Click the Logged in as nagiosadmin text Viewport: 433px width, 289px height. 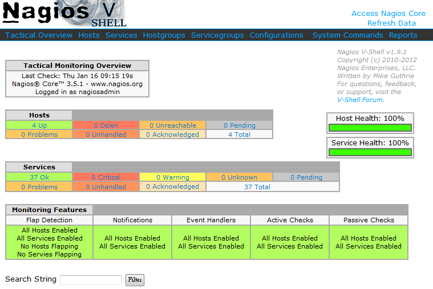pos(78,92)
